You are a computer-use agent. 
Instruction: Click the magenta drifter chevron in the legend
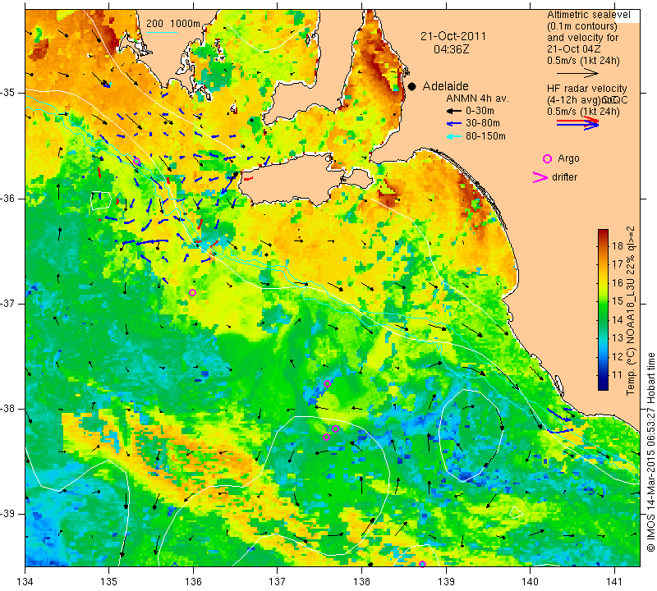coord(540,177)
